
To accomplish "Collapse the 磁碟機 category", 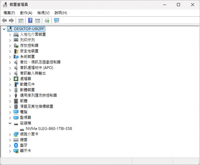I will [x=10, y=123].
